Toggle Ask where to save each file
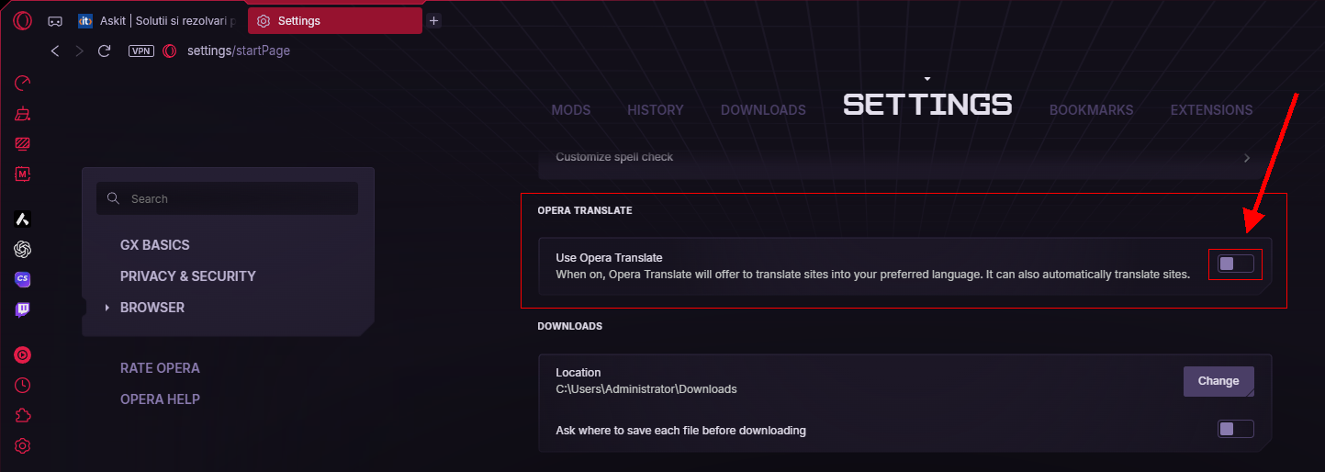Viewport: 1325px width, 472px height. [x=1235, y=429]
